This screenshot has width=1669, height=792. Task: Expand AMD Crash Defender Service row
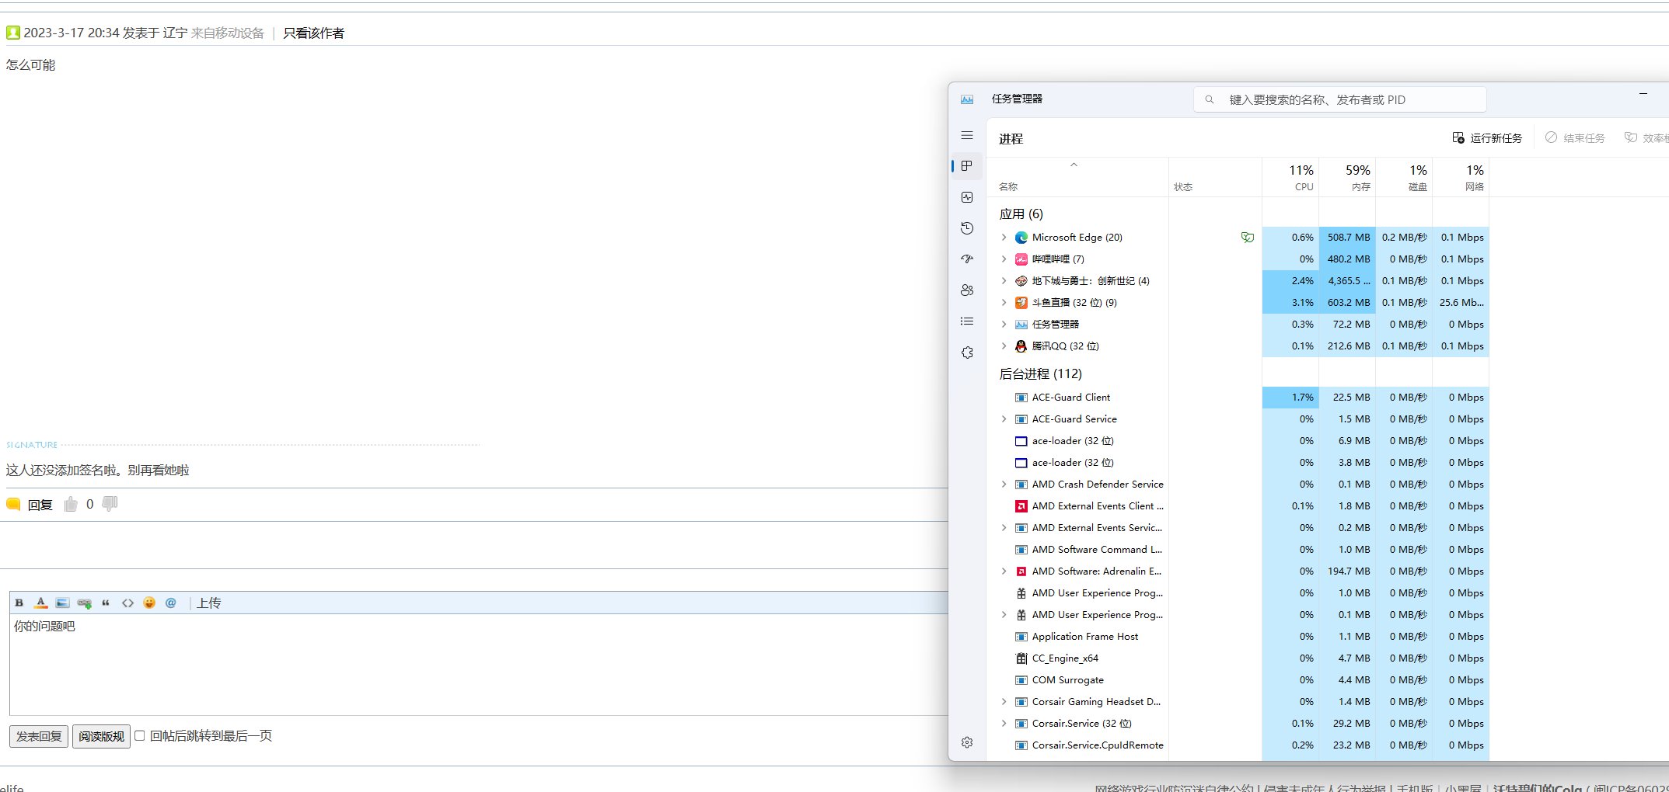(x=1004, y=485)
